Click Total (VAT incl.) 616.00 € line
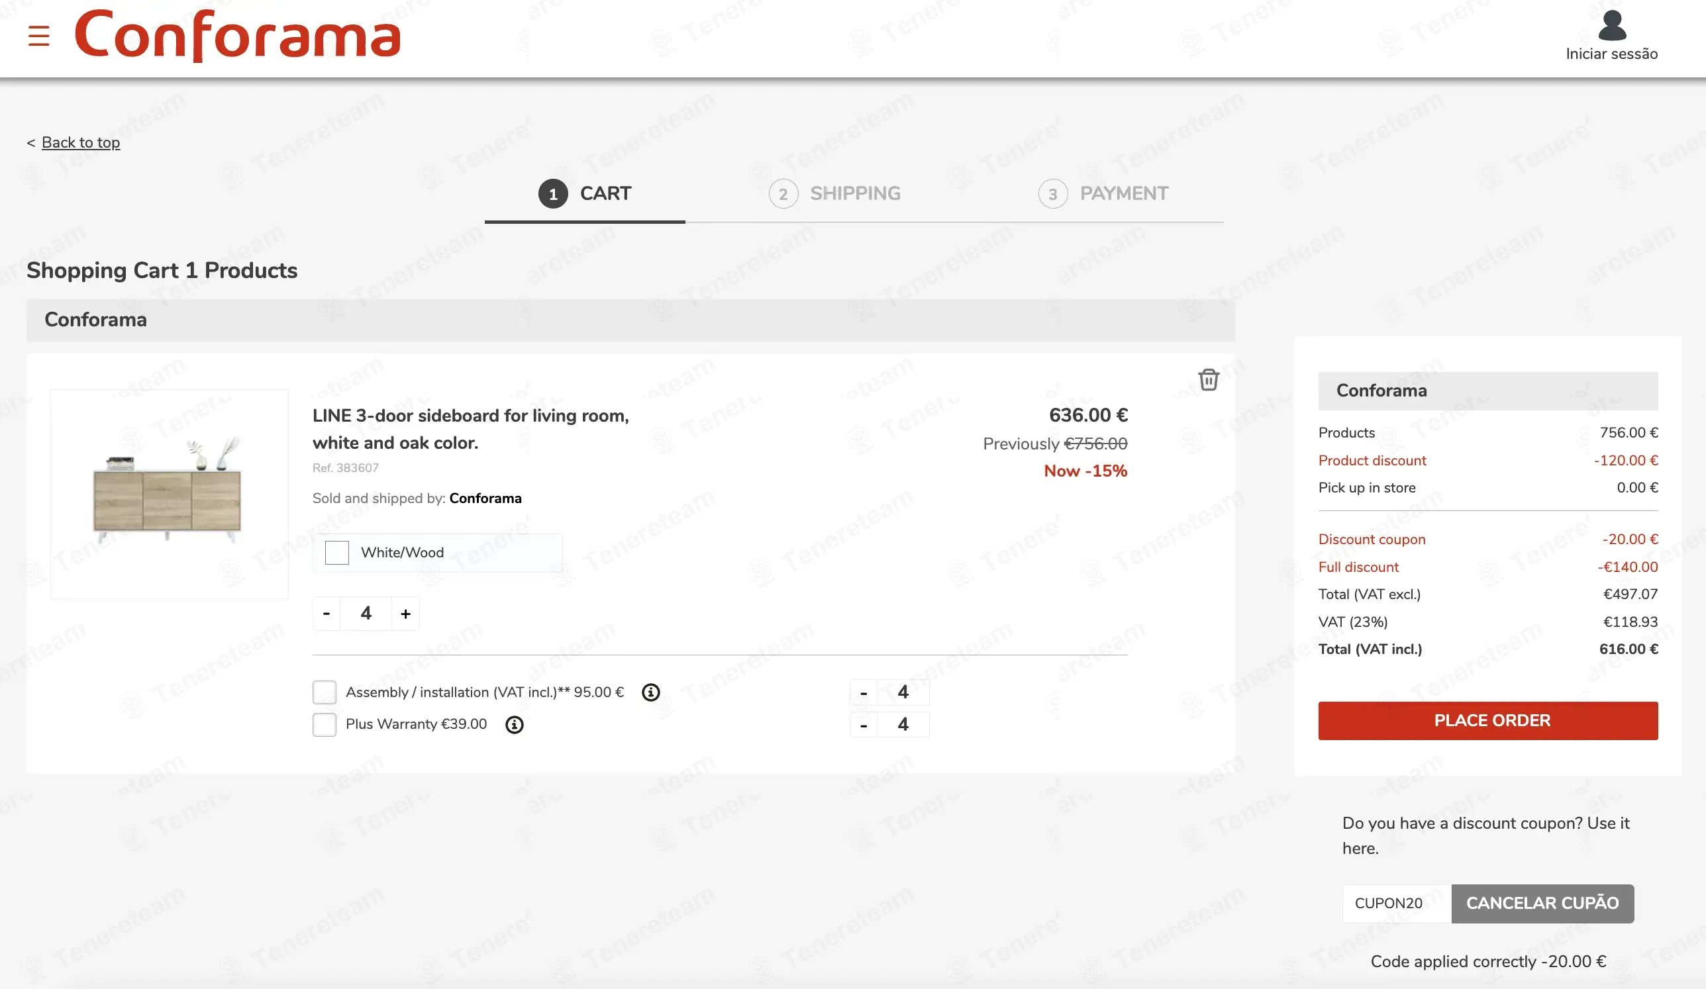 pos(1488,649)
